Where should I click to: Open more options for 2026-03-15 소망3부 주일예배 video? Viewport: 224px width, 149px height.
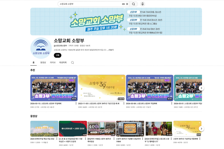coord(76,103)
